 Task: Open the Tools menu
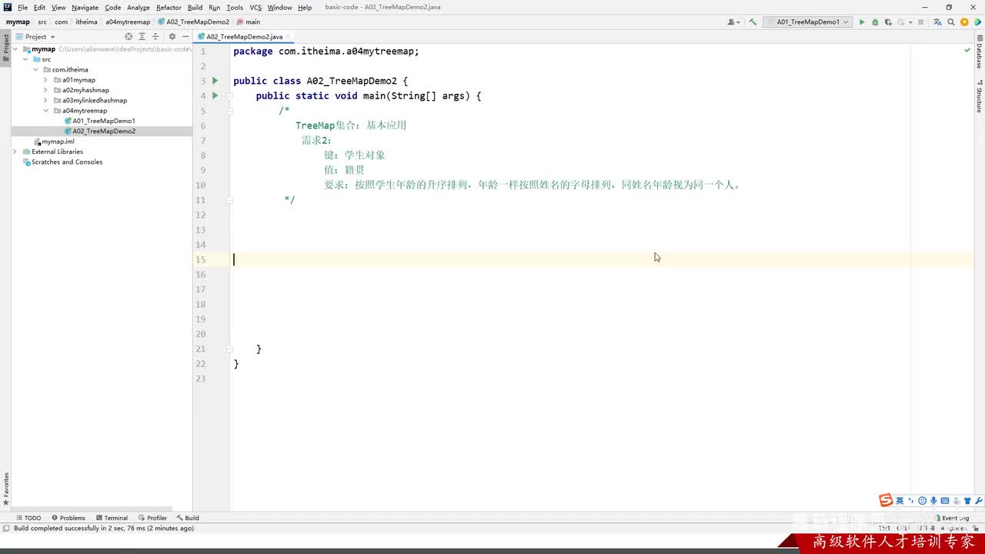(x=235, y=8)
